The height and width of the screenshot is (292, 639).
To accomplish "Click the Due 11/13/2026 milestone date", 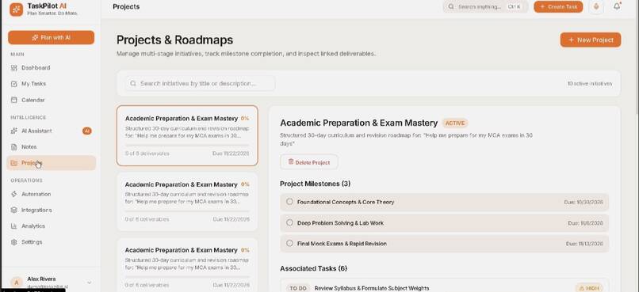I will pyautogui.click(x=584, y=244).
